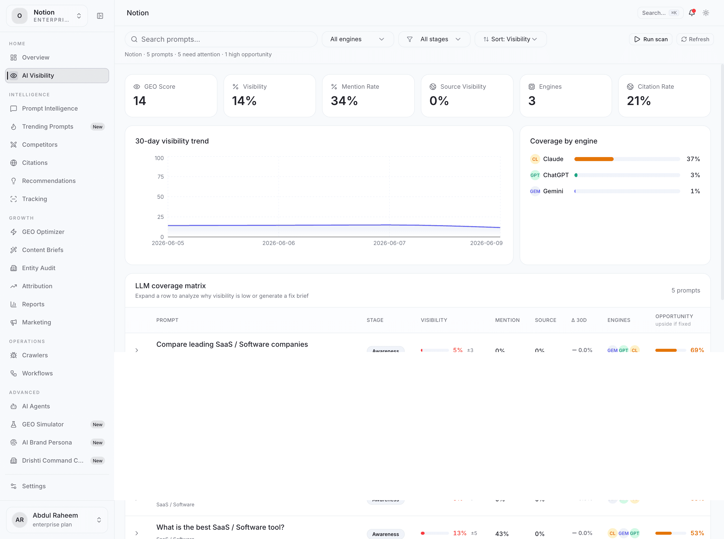Click the '5 prompts' count text

coord(686,290)
